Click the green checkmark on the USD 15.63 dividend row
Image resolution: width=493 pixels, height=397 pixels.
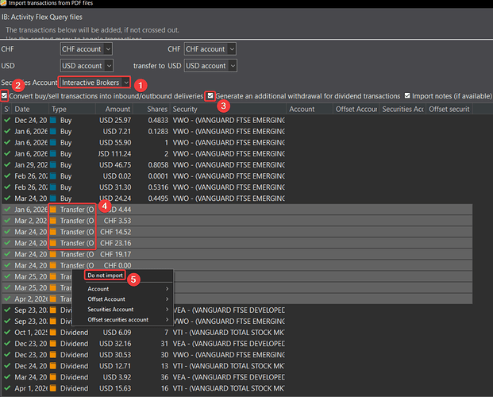[x=6, y=387]
